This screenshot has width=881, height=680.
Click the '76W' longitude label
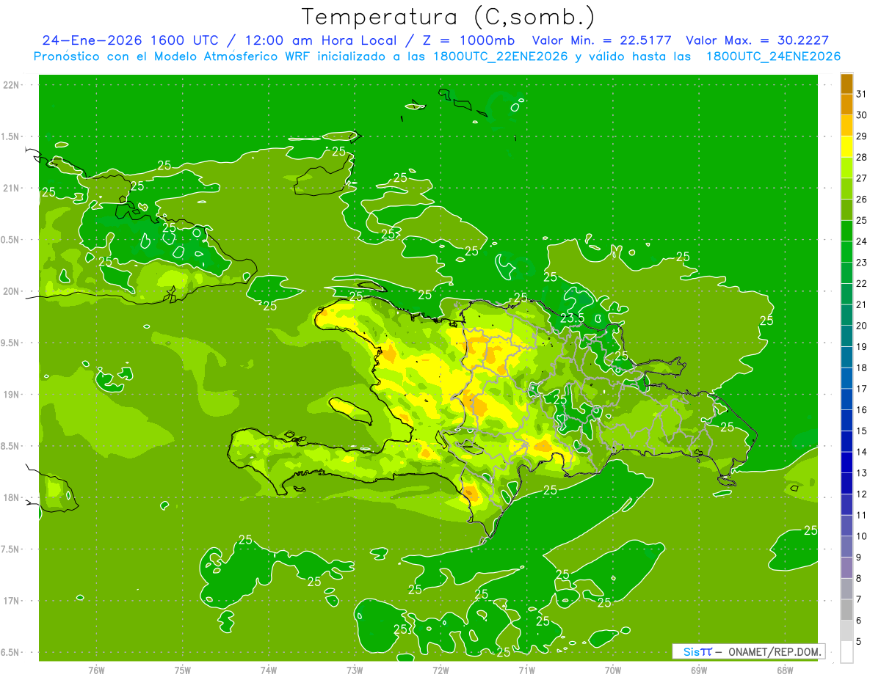tap(95, 670)
